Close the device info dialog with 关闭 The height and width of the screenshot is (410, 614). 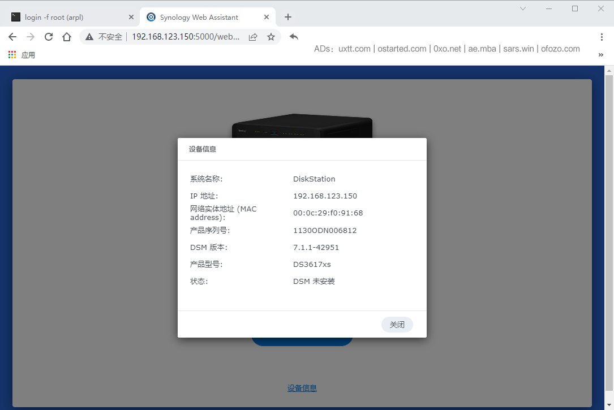coord(397,325)
